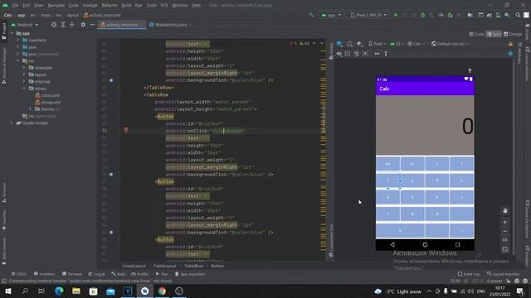Click the Collapse All icon in Project panel
This screenshot has width=531, height=298.
pos(72,25)
